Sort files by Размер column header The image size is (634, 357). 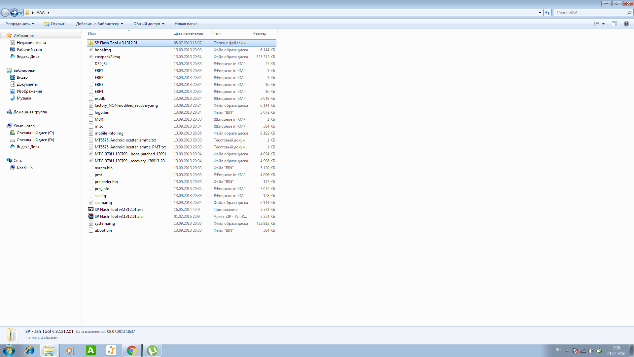[x=260, y=33]
